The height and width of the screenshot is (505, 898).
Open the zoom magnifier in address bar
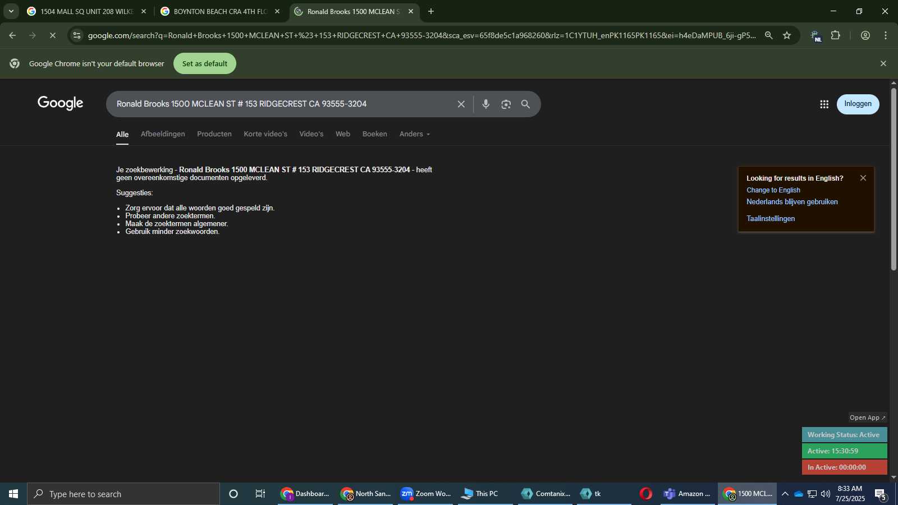(769, 35)
